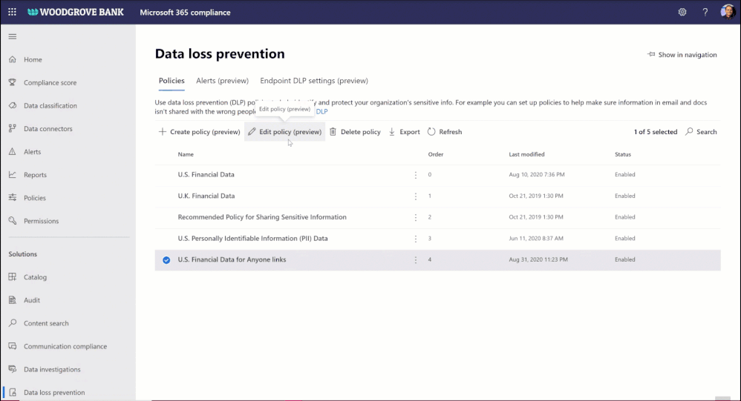741x401 pixels.
Task: Open more options for U.S. Financial Data
Action: pyautogui.click(x=415, y=174)
